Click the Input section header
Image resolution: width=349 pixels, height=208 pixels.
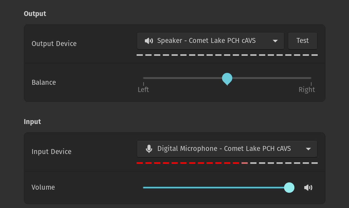coord(32,122)
